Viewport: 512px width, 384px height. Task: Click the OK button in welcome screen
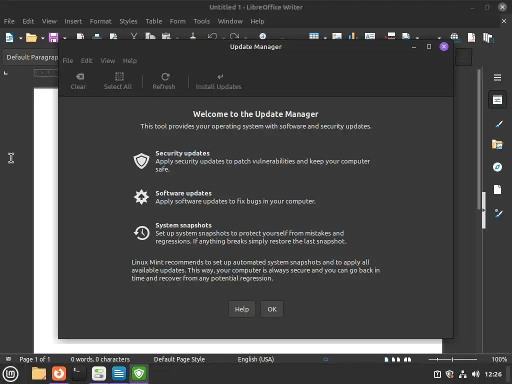click(x=272, y=309)
